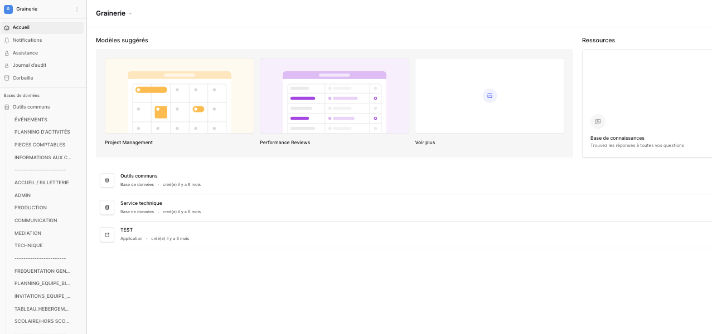The image size is (712, 334).
Task: Select TABLEAU_HEBERGEM... in sidebar
Action: click(x=42, y=309)
